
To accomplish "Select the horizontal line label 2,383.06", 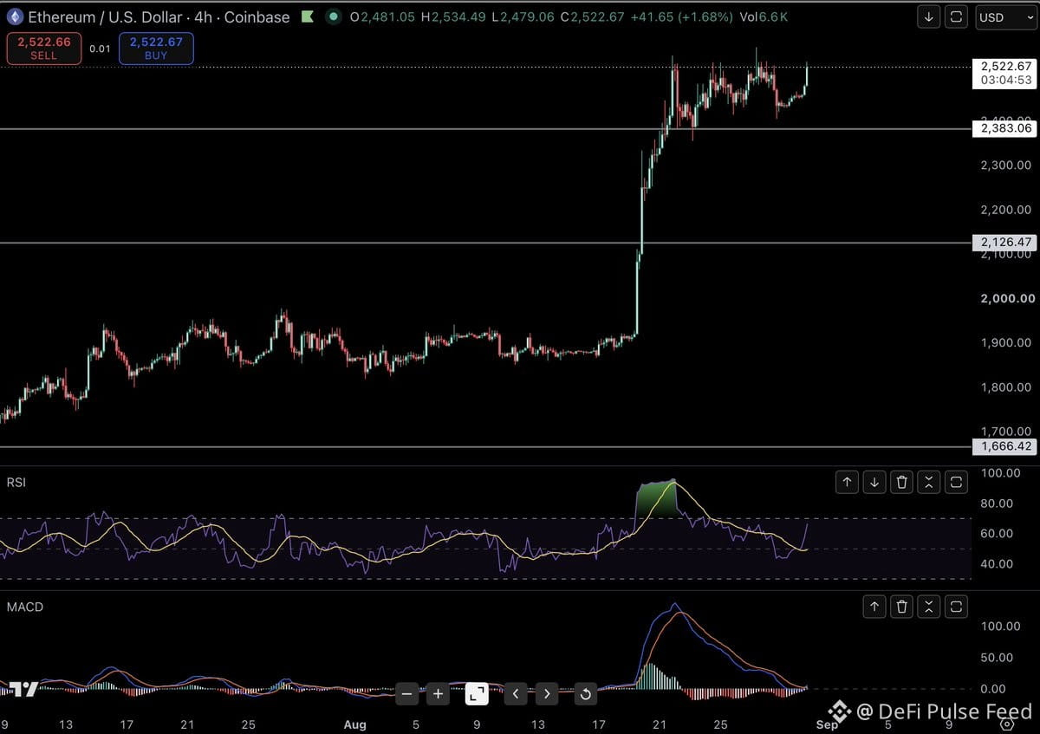I will [1005, 128].
